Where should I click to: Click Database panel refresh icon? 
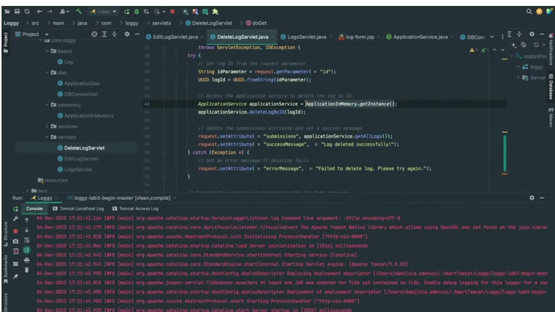[x=536, y=45]
